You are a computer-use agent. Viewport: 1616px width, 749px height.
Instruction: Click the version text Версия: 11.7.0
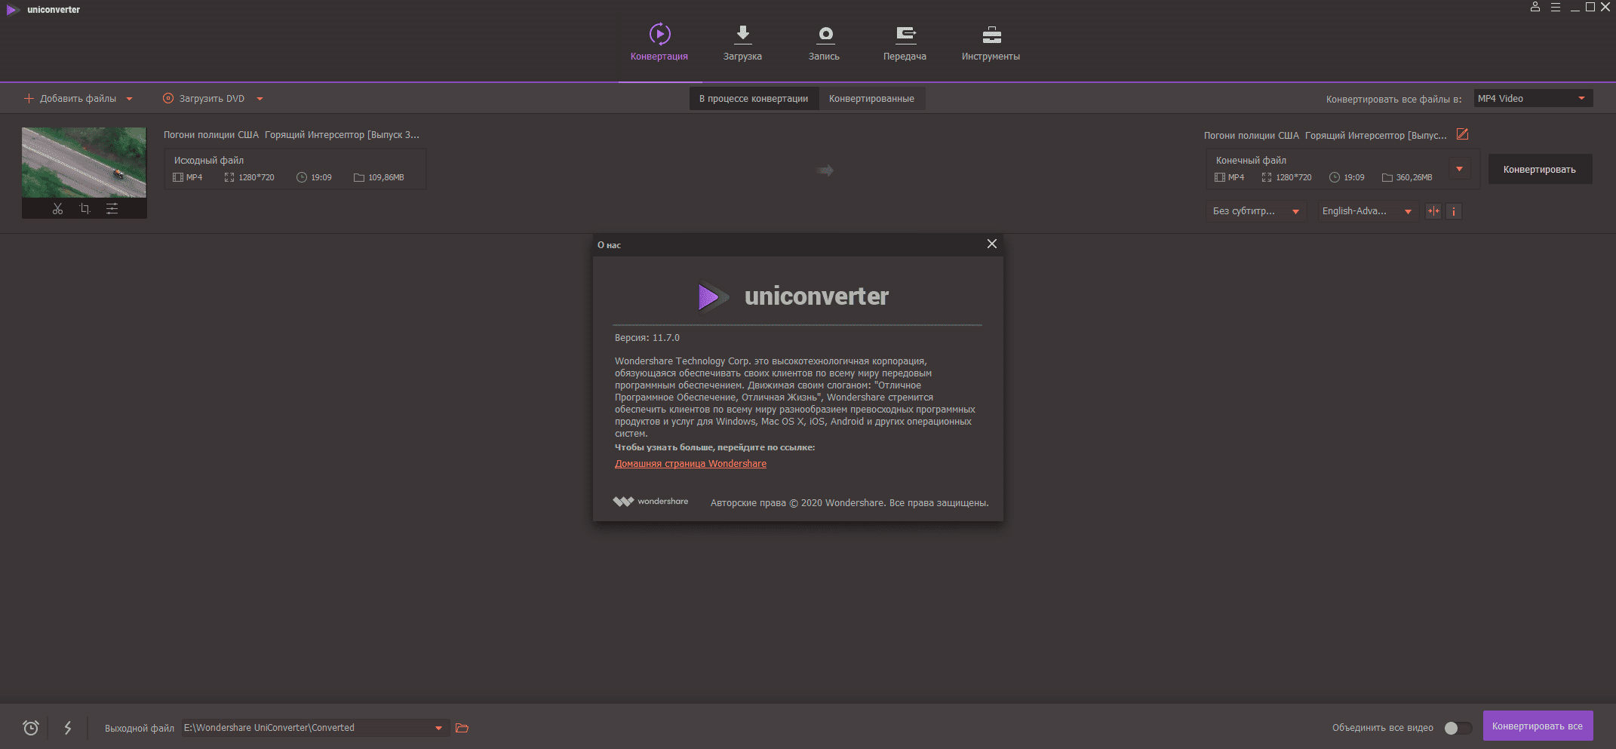tap(647, 338)
